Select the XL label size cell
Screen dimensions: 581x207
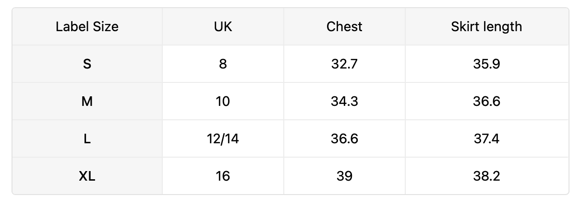tap(87, 176)
